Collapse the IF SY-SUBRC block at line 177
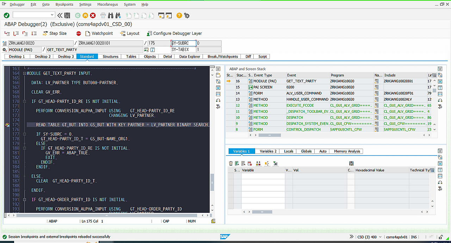451x243 pixels. click(24, 134)
